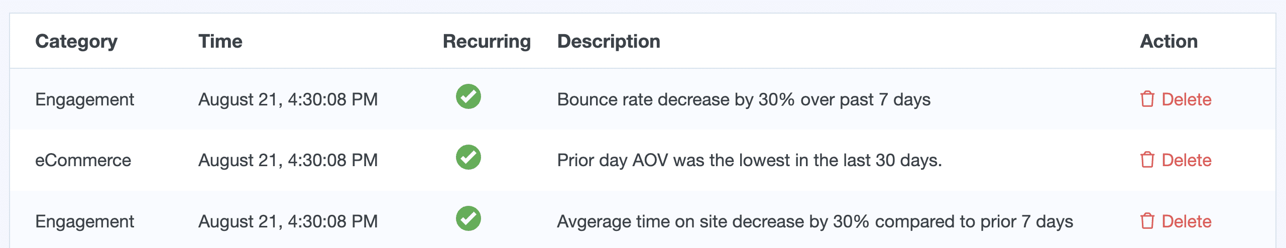The width and height of the screenshot is (1286, 248).
Task: Sort by the Category column header
Action: (76, 41)
